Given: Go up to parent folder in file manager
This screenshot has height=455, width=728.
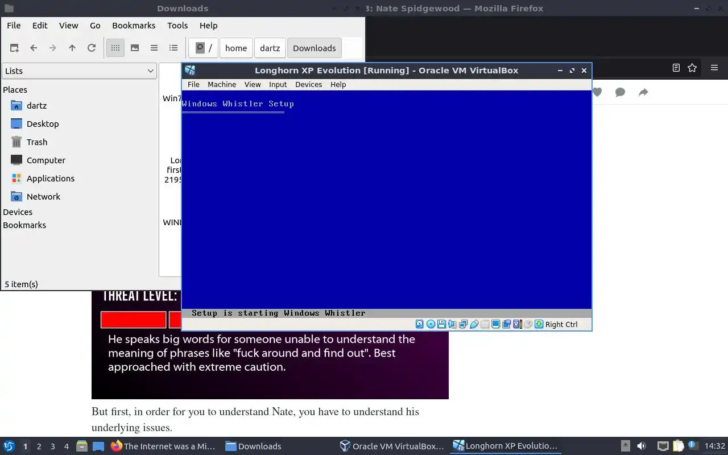Looking at the screenshot, I should [x=72, y=48].
